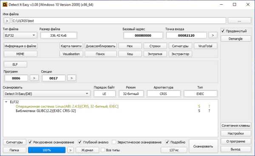Screen dimensions: 255x156
Task: Open the Хеш button
Action: click(x=130, y=54)
